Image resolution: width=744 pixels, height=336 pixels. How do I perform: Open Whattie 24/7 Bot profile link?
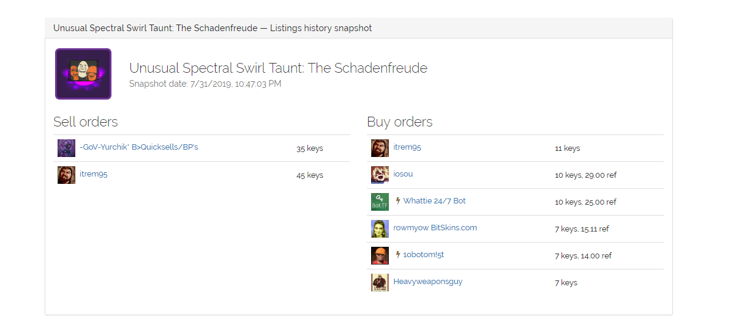coord(434,201)
